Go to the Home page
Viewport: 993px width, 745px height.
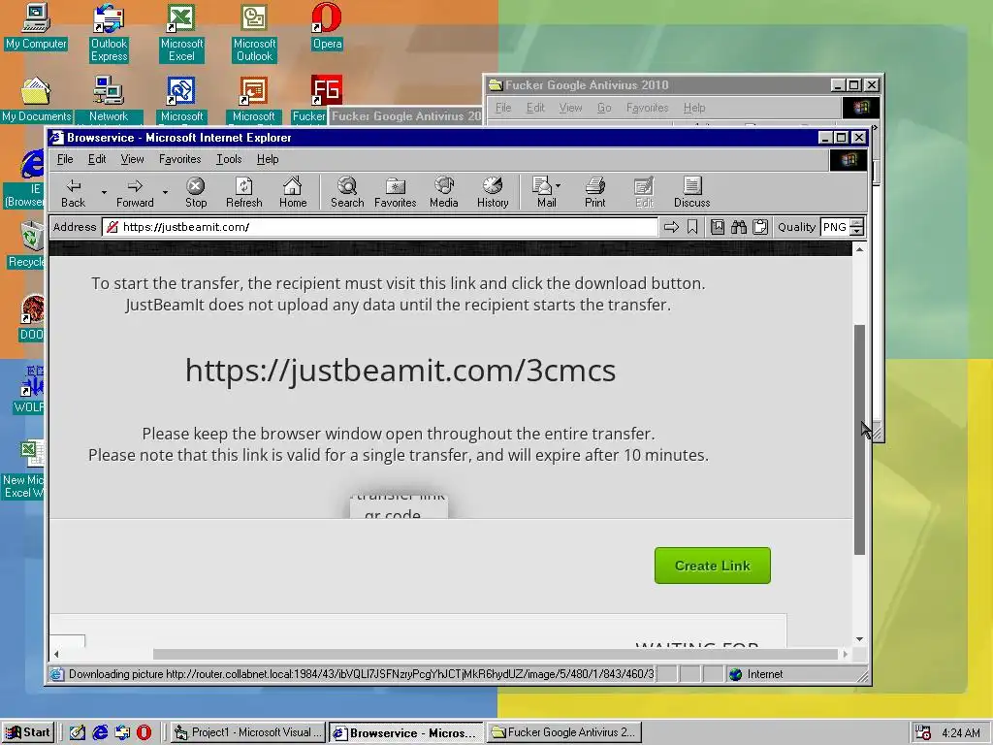(293, 193)
